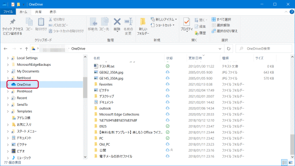
Task: Click the OneDrive search box
Action: point(264,49)
